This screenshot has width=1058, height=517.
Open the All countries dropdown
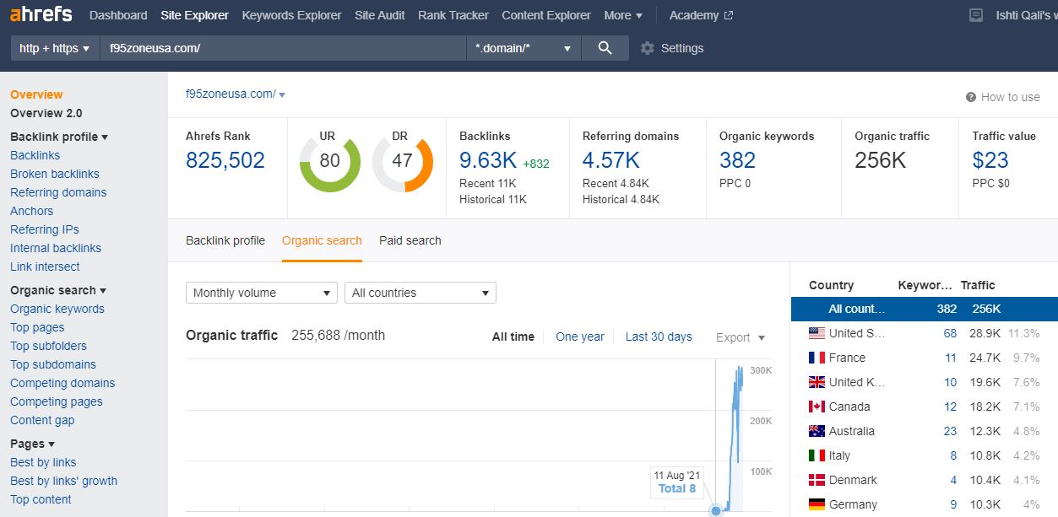pyautogui.click(x=420, y=293)
